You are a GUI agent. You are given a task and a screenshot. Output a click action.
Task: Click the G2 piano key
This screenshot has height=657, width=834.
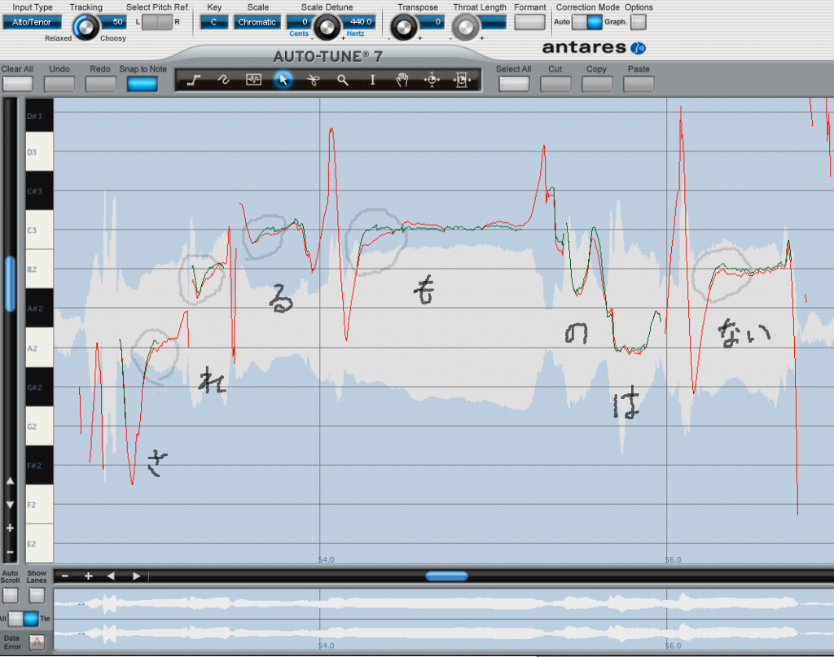click(x=40, y=427)
